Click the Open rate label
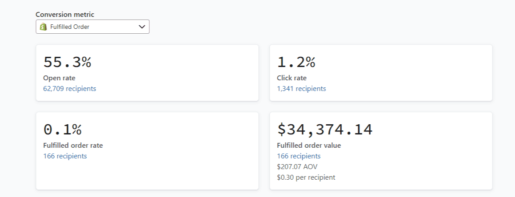Viewport: 515px width, 197px height. pos(56,78)
